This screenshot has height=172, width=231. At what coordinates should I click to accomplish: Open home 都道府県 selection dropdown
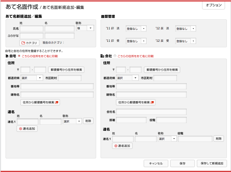point(32,78)
